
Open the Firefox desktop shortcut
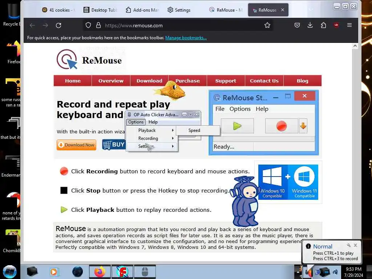pyautogui.click(x=13, y=52)
